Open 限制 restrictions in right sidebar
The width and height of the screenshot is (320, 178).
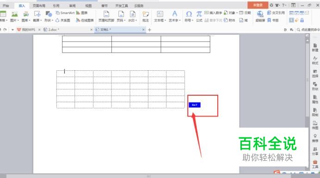click(315, 112)
